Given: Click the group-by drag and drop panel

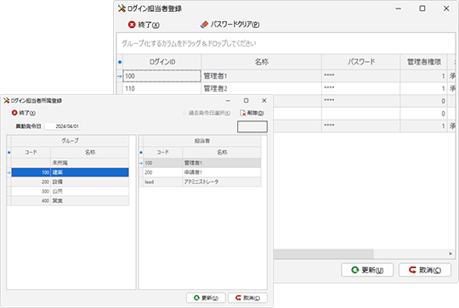Looking at the screenshot, I should tap(286, 43).
